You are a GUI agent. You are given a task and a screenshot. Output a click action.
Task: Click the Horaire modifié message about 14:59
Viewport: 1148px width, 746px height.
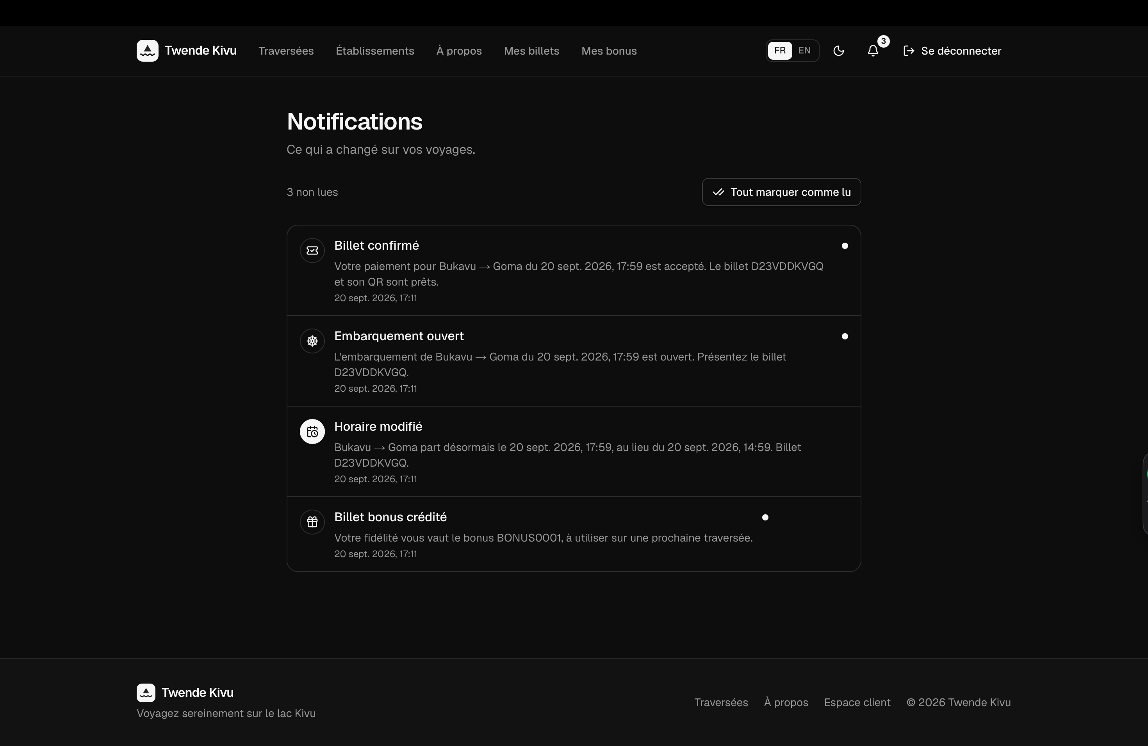click(568, 455)
